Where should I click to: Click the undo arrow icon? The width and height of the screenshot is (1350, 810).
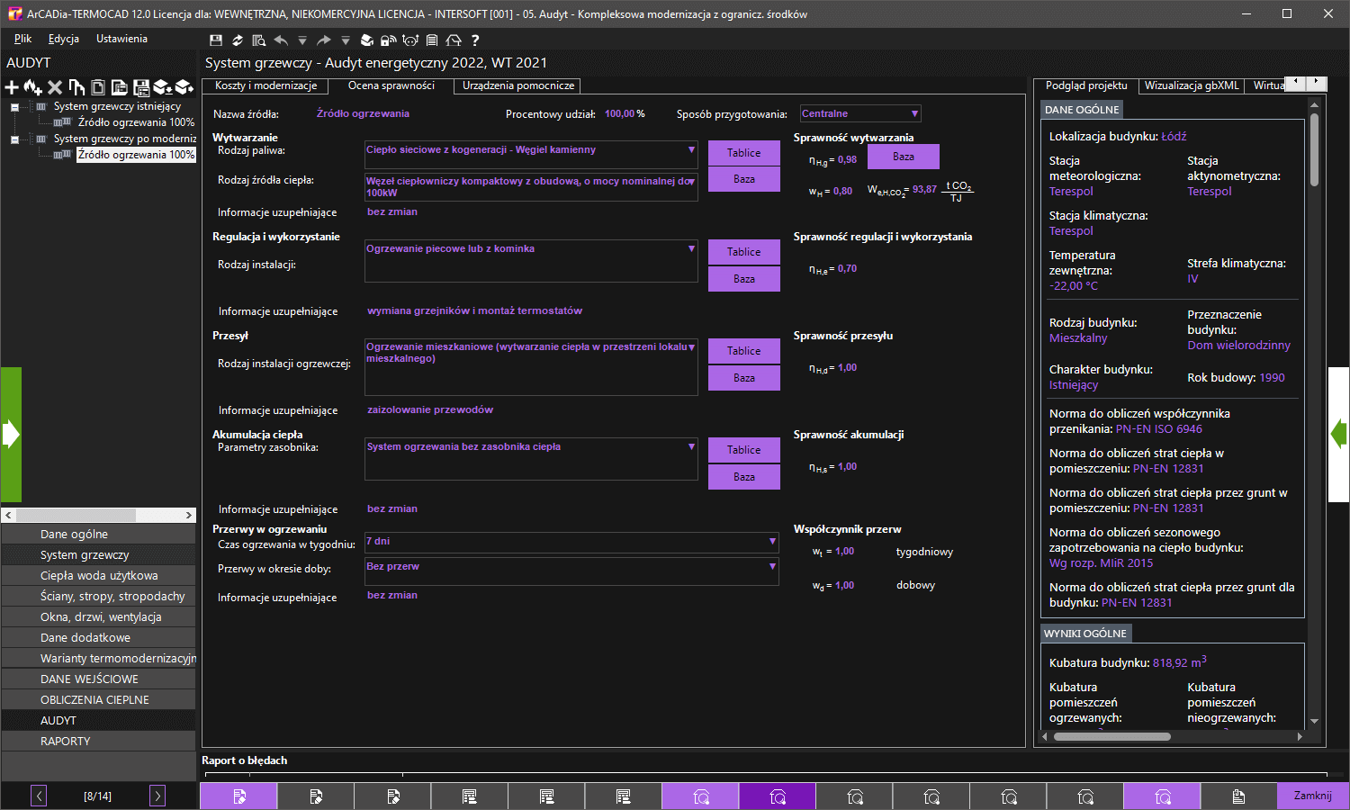(x=281, y=40)
